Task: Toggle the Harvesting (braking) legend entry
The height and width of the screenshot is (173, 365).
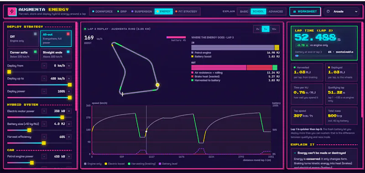Action: [x=142, y=164]
